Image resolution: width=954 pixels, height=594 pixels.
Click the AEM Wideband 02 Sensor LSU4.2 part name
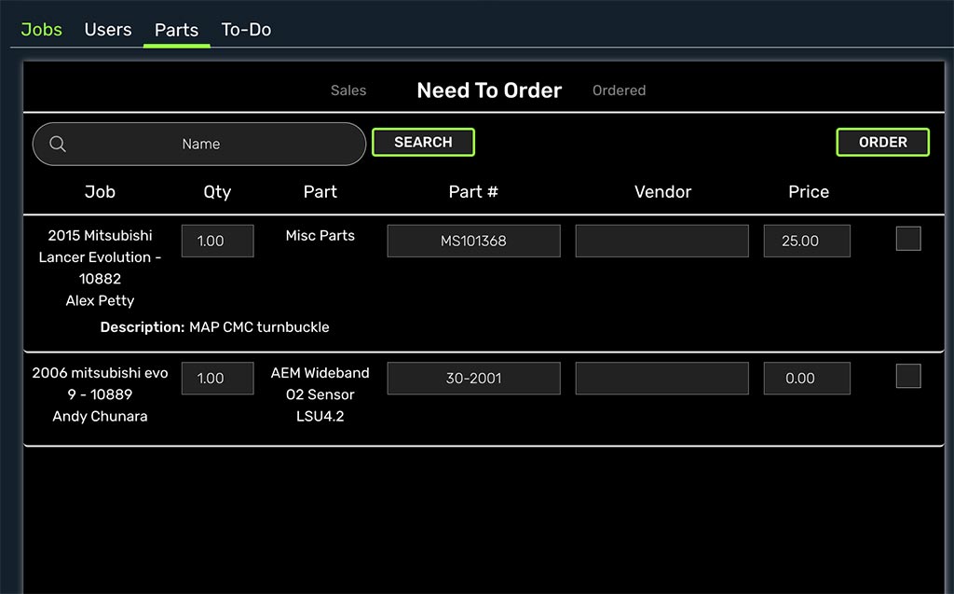tap(320, 394)
